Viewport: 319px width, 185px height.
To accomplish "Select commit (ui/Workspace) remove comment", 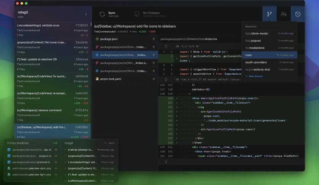I will 53,115.
